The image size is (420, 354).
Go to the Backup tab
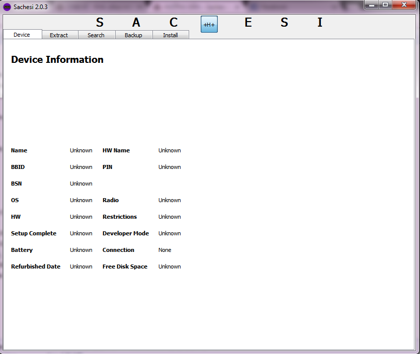tap(133, 35)
